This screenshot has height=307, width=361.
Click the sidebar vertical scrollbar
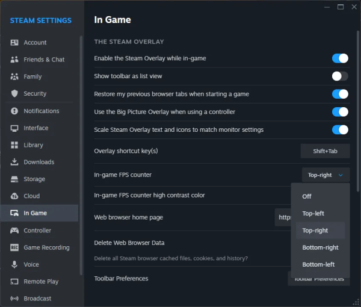(81, 155)
